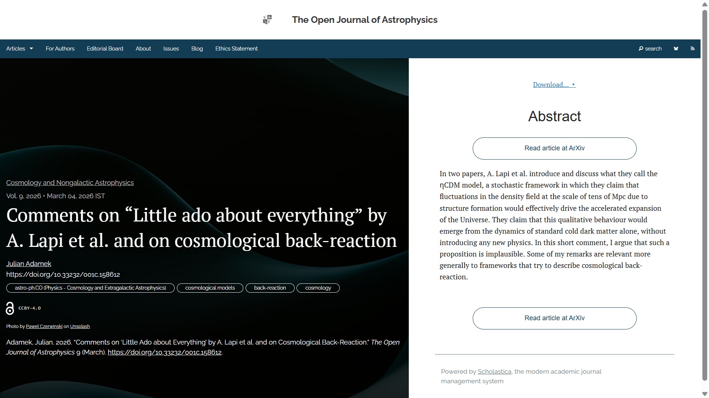Select the back-reaction keyword tag
The height and width of the screenshot is (398, 709).
click(270, 288)
